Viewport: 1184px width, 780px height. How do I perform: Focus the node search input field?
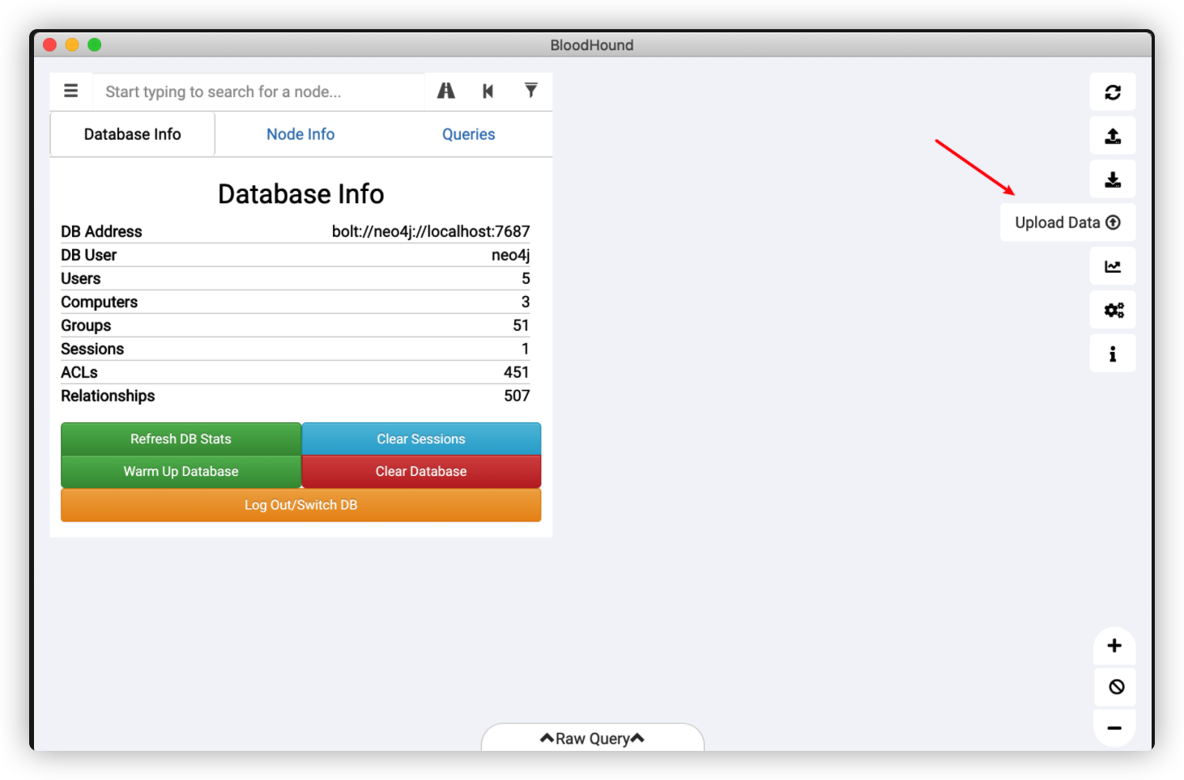pyautogui.click(x=259, y=91)
